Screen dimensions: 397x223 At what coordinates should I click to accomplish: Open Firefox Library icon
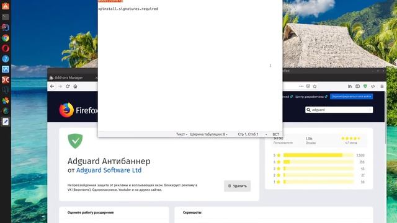[x=350, y=86]
